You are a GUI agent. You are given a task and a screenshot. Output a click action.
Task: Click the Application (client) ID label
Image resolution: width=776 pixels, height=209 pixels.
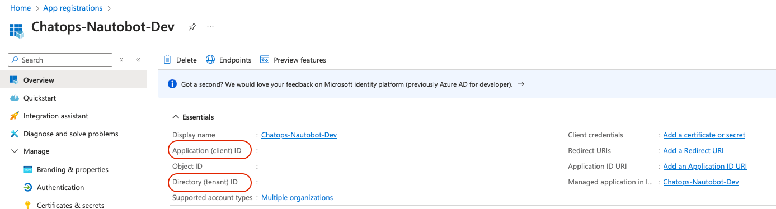click(x=207, y=150)
